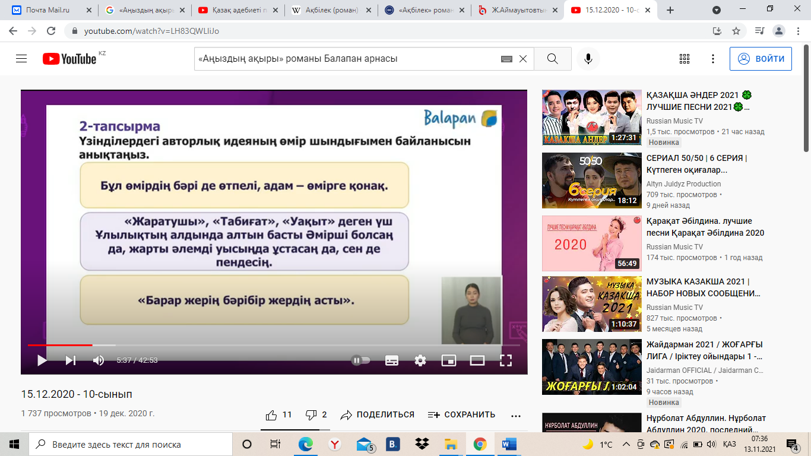This screenshot has width=811, height=456.
Task: Click the YouTube search text field
Action: pyautogui.click(x=347, y=59)
